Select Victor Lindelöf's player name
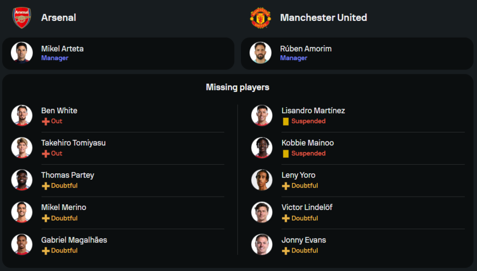477x271 pixels. [x=307, y=207]
